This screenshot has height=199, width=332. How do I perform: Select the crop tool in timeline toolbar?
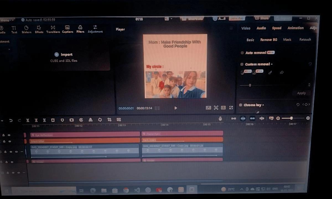tap(109, 120)
